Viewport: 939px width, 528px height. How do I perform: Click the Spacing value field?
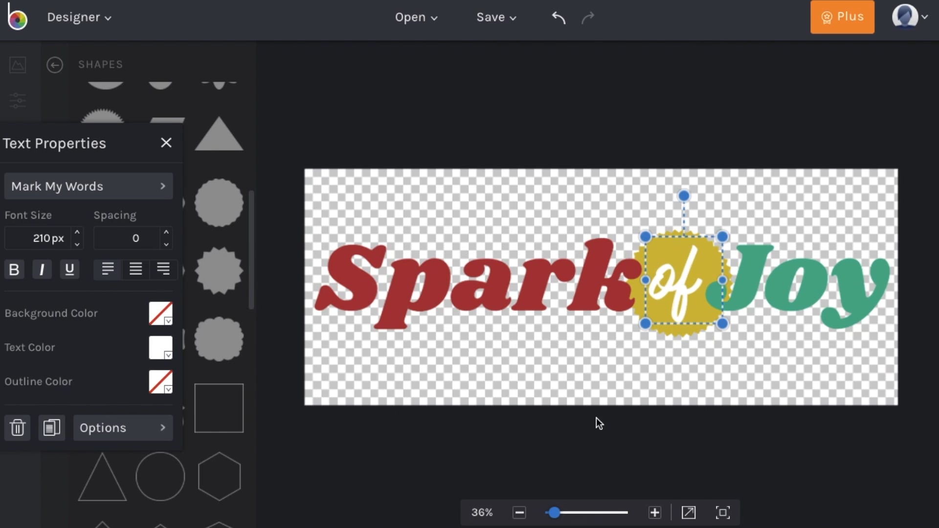(127, 238)
